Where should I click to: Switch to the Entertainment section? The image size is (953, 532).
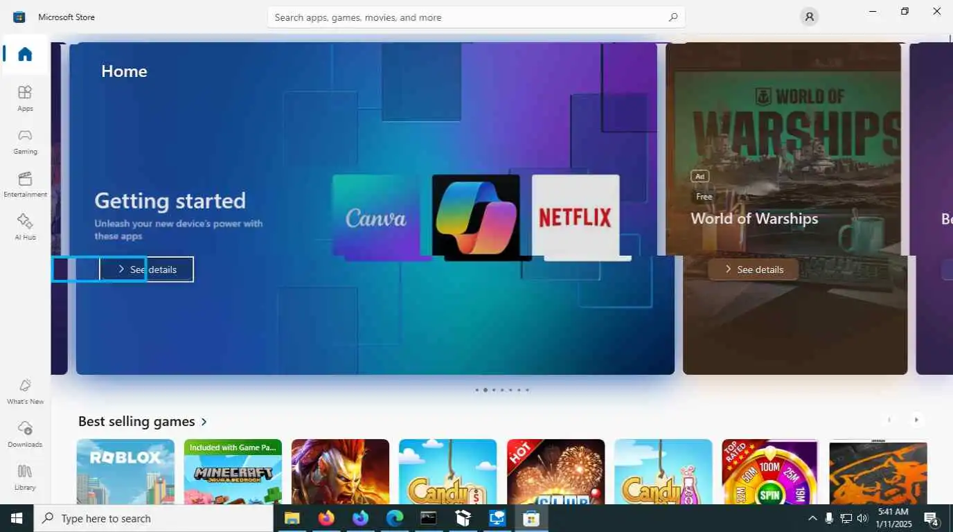click(25, 184)
